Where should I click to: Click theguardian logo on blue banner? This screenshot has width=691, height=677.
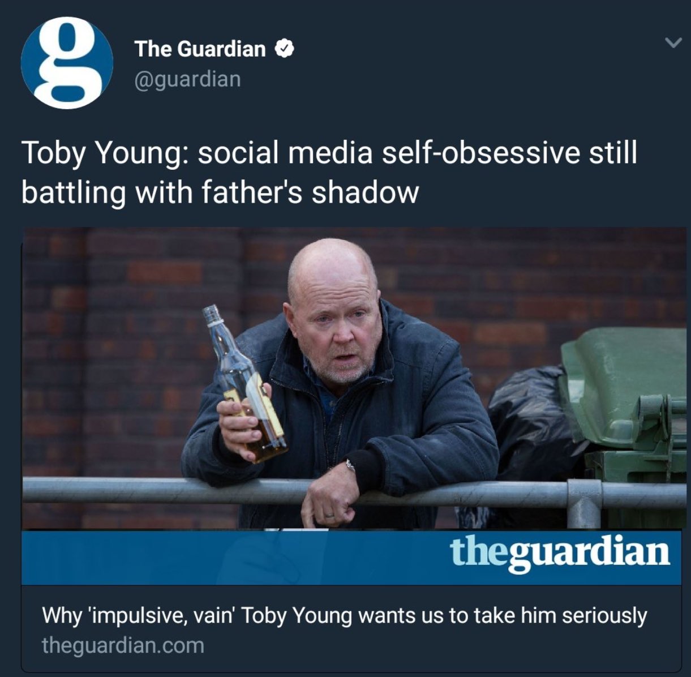560,554
